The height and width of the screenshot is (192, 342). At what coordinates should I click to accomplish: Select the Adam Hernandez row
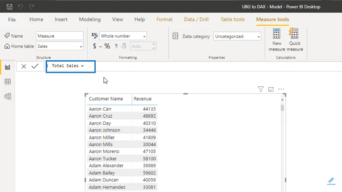[x=122, y=187]
